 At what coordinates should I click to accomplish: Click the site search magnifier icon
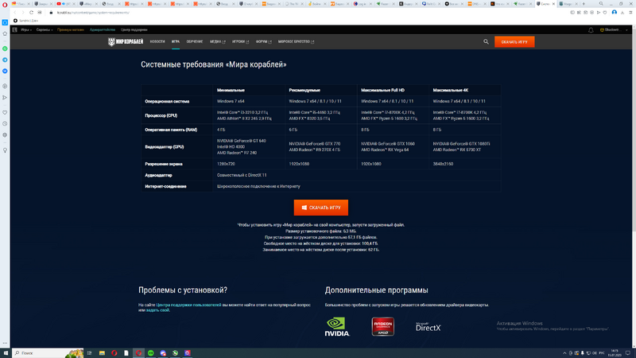point(486,41)
